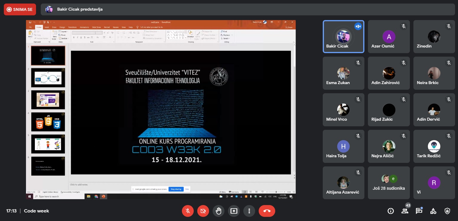Image resolution: width=458 pixels, height=221 pixels.
Task: Leave the call with the red hang-up button
Action: pyautogui.click(x=267, y=211)
